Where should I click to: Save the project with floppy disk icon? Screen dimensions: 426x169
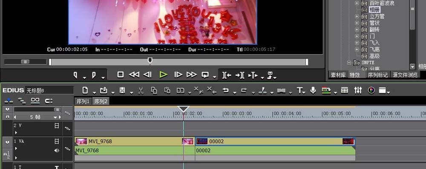pos(122,90)
